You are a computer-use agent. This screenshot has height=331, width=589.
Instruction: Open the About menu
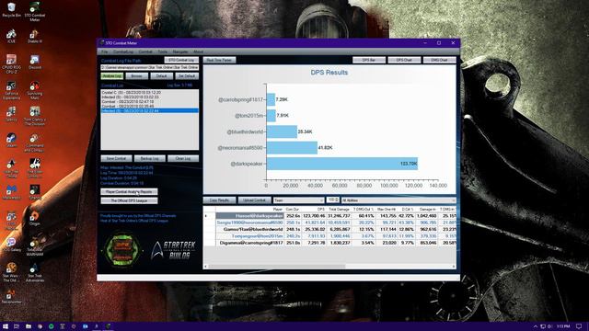198,51
